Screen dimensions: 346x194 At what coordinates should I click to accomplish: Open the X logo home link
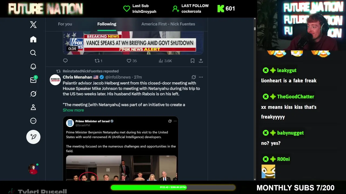33,25
